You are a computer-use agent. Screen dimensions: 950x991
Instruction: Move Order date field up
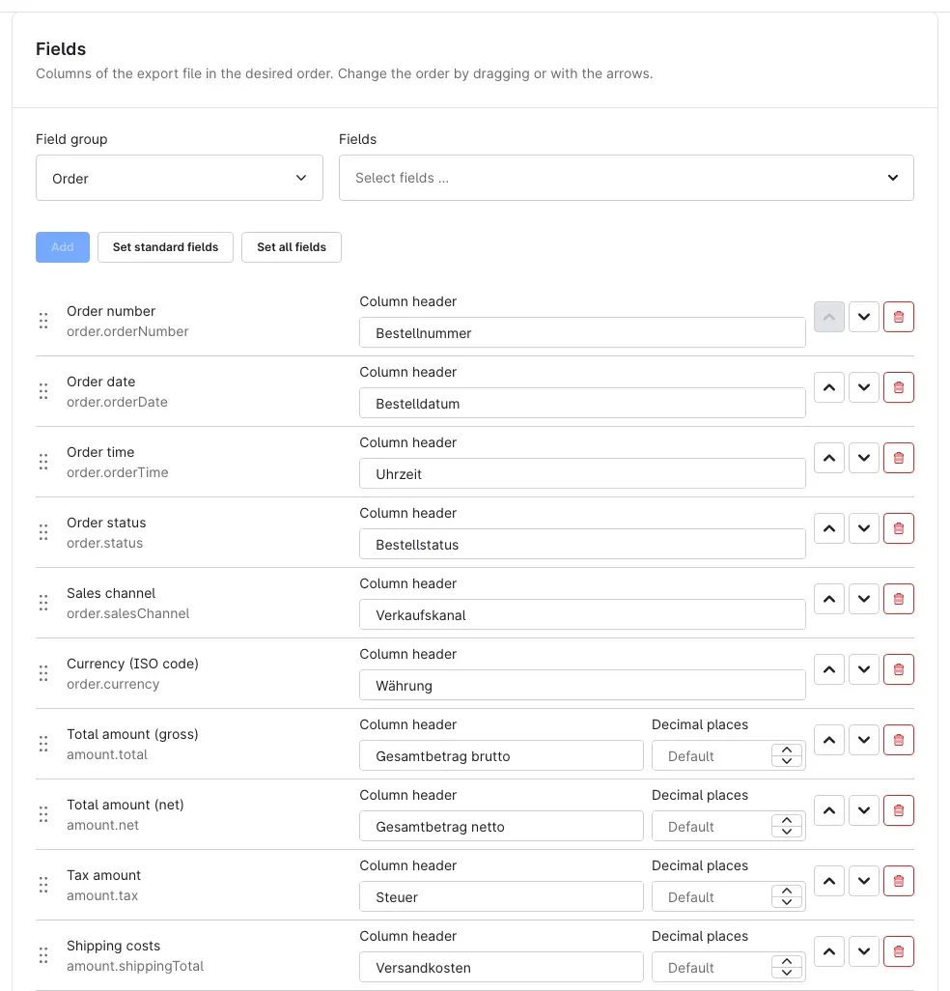click(829, 387)
